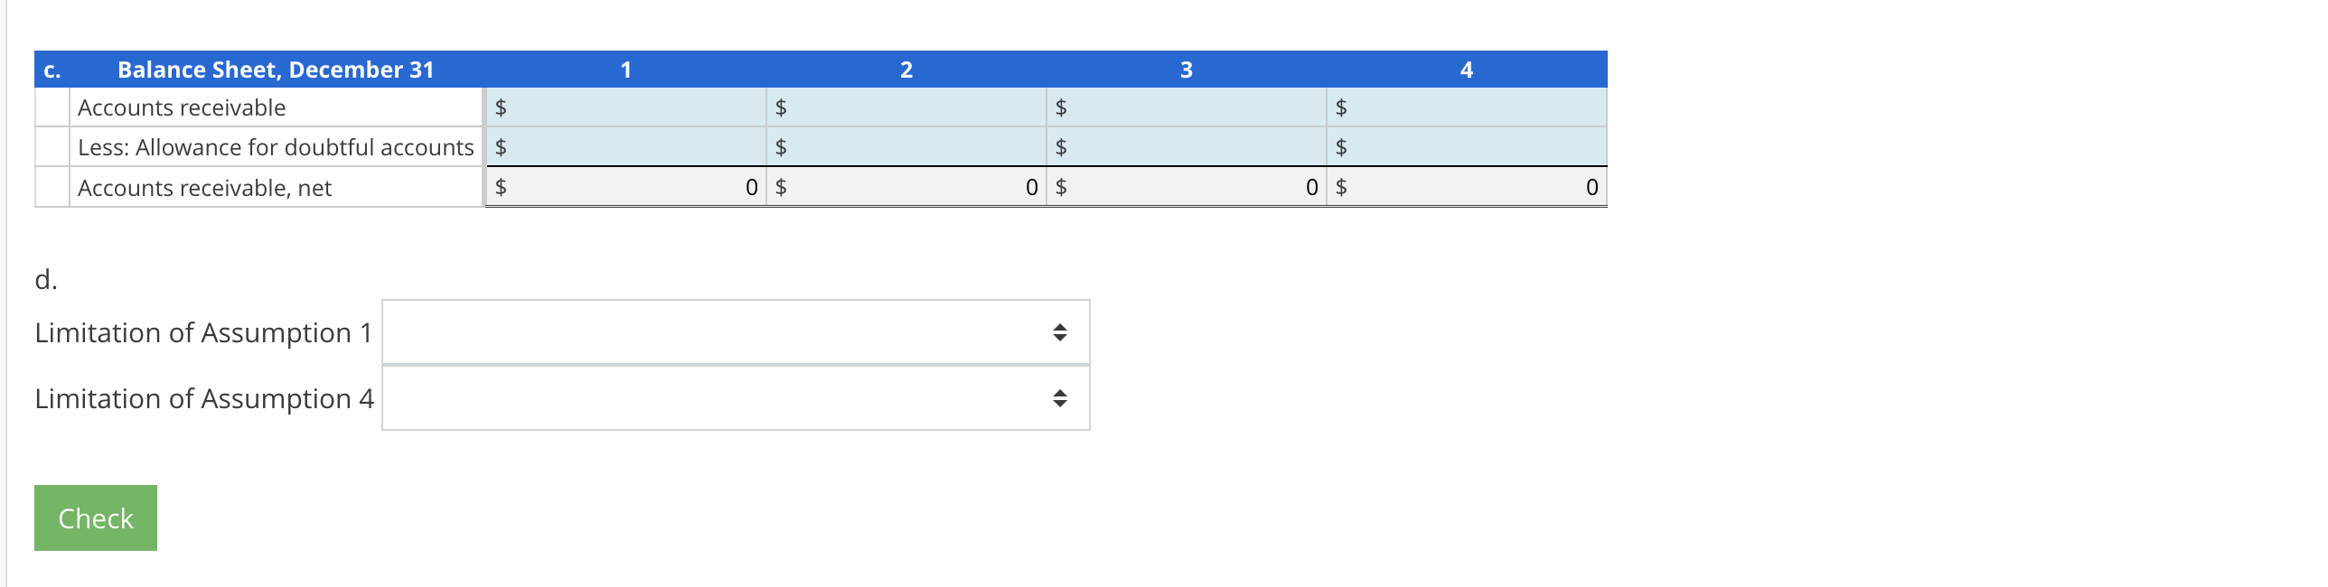Viewport: 2328px width, 587px height.
Task: Enter Accounts receivable amount for column 4
Action: tap(1464, 107)
